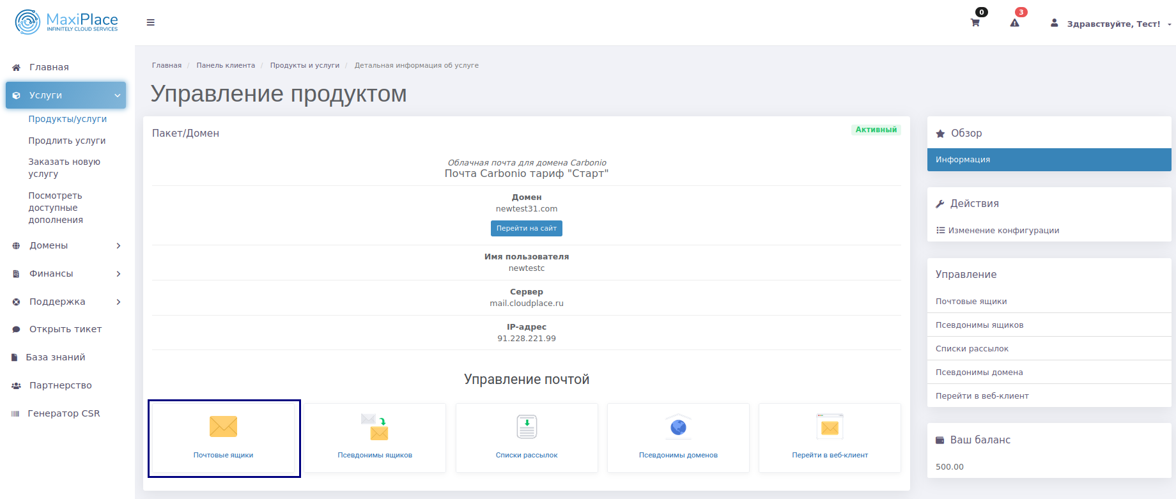Open Продукты/услуги in sidebar
The height and width of the screenshot is (499, 1176).
[68, 119]
